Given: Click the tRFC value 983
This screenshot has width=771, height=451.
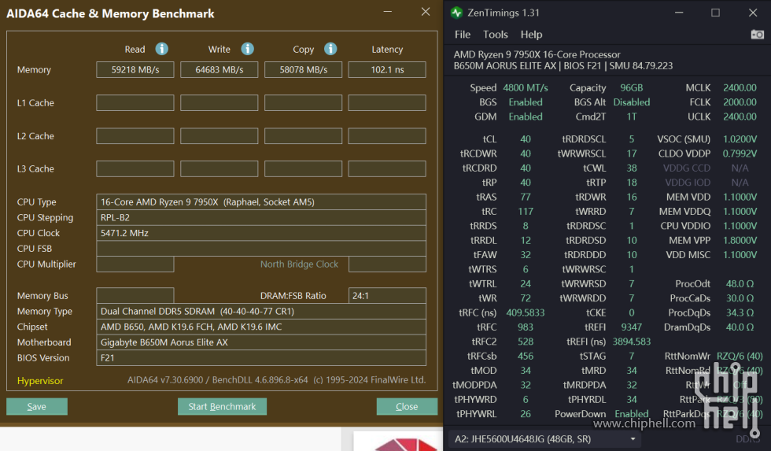Looking at the screenshot, I should click(x=526, y=327).
